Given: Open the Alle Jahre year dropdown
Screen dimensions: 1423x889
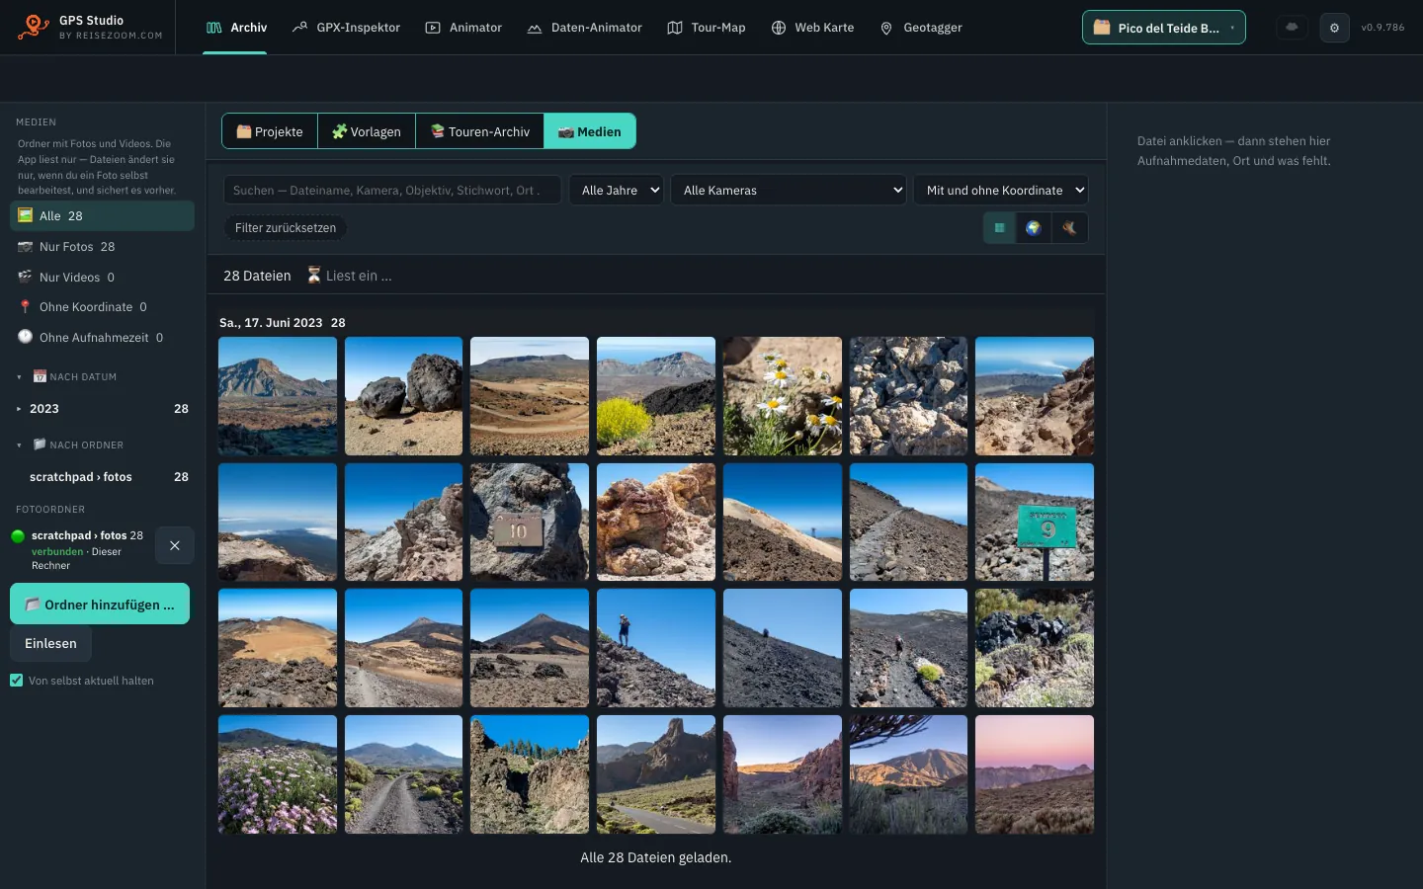Looking at the screenshot, I should tap(616, 190).
